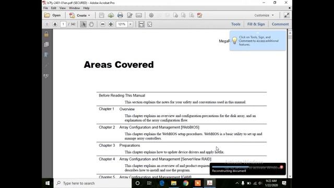Screen dimensions: 334x188
Task: Send the file with the email envelope icon
Action: coord(139,15)
